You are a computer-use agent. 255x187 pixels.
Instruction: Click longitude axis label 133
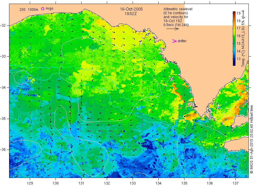coord(133,183)
